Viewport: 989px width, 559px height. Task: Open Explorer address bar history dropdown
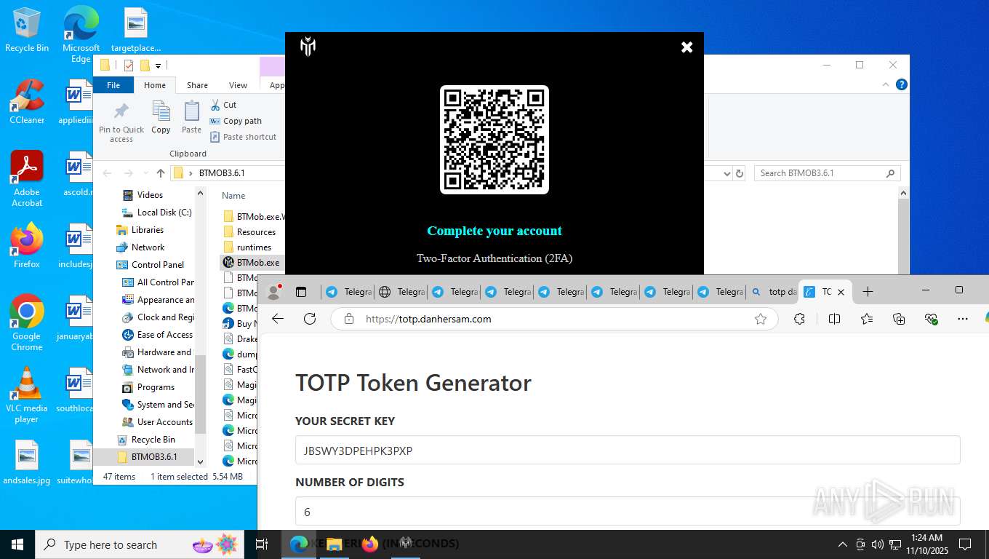pos(726,173)
